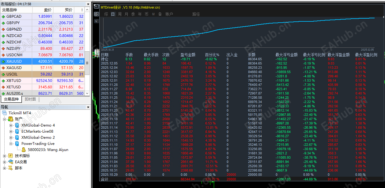
Task: Click the XMGlobal-Demo 4 server icon
Action: pos(17,125)
